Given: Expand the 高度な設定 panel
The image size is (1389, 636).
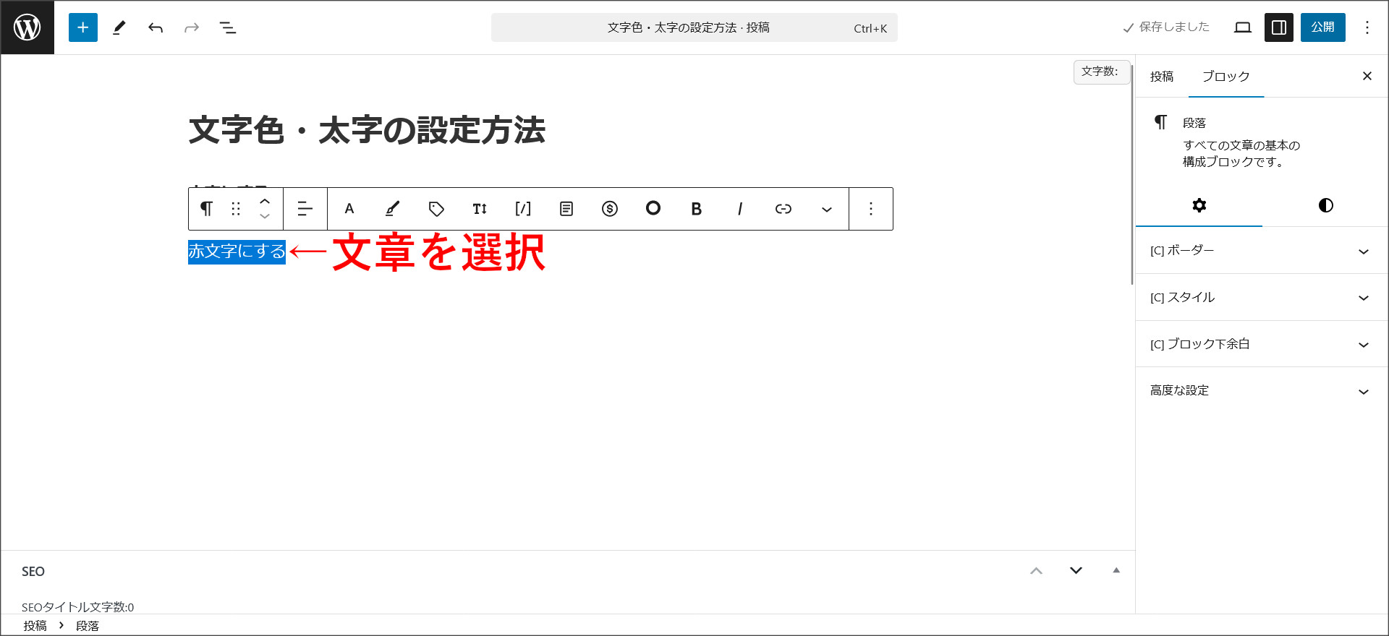Looking at the screenshot, I should [x=1262, y=391].
